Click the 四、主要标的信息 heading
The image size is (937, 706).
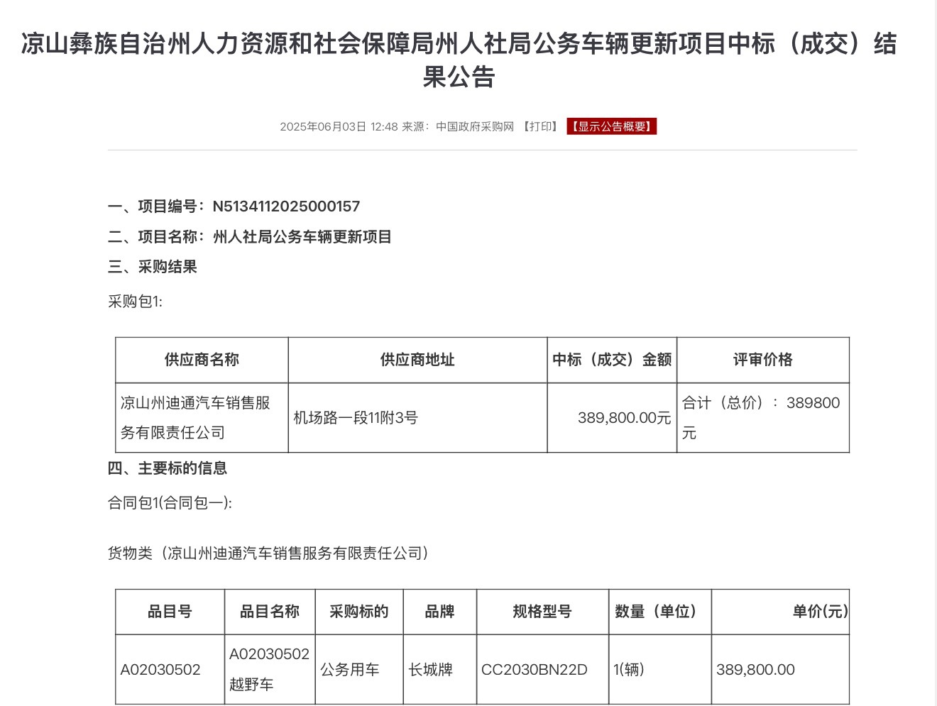[168, 468]
